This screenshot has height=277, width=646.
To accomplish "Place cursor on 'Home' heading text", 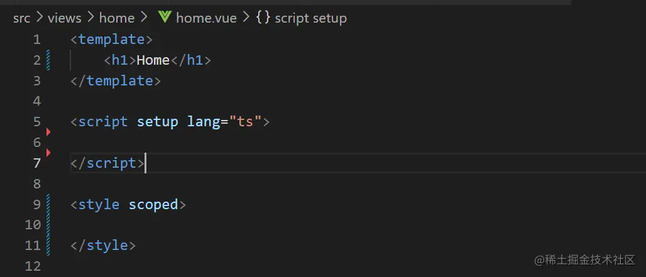I will tap(153, 60).
